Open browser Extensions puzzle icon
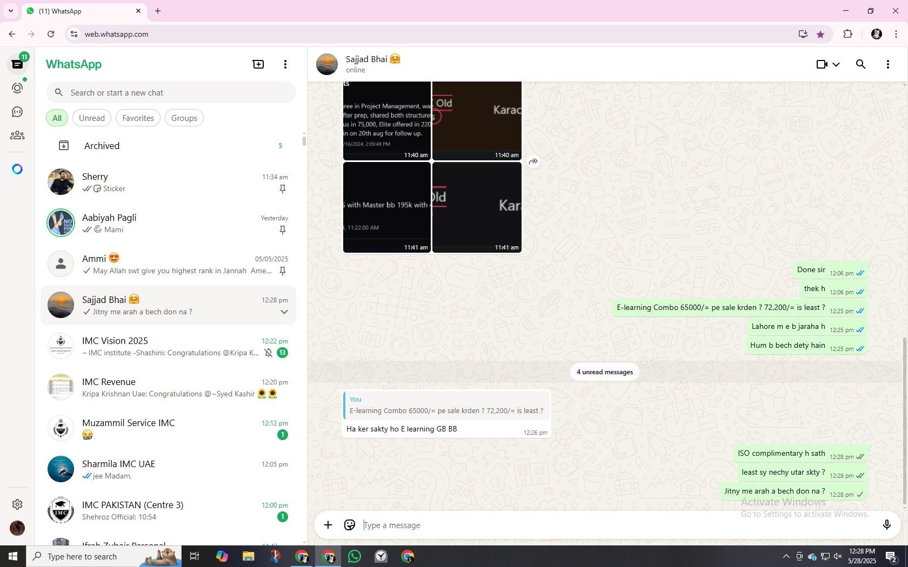 click(x=848, y=34)
